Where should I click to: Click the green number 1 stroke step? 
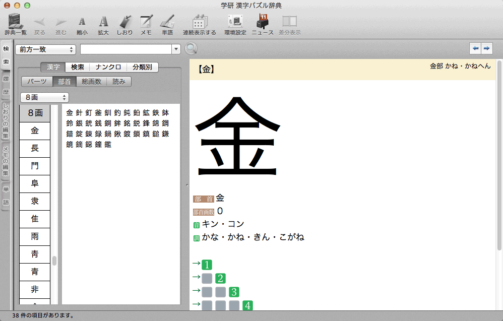(x=207, y=265)
